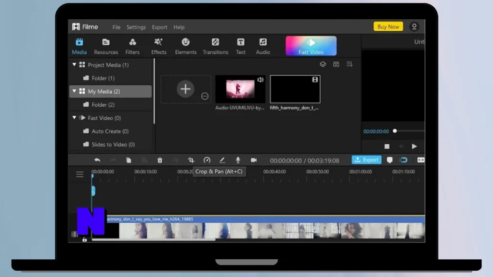Click the zoom-to-fit timeline icon

click(421, 160)
